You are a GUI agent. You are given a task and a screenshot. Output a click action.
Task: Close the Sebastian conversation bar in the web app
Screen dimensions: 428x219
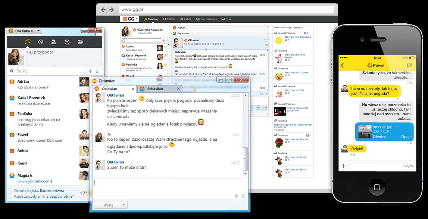tap(268, 33)
